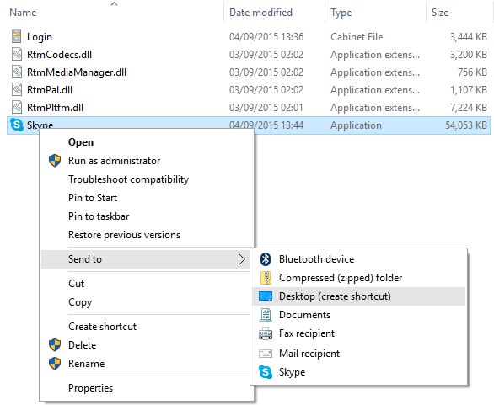Click the shield icon beside Run as administrator
494x405 pixels.
[55, 161]
